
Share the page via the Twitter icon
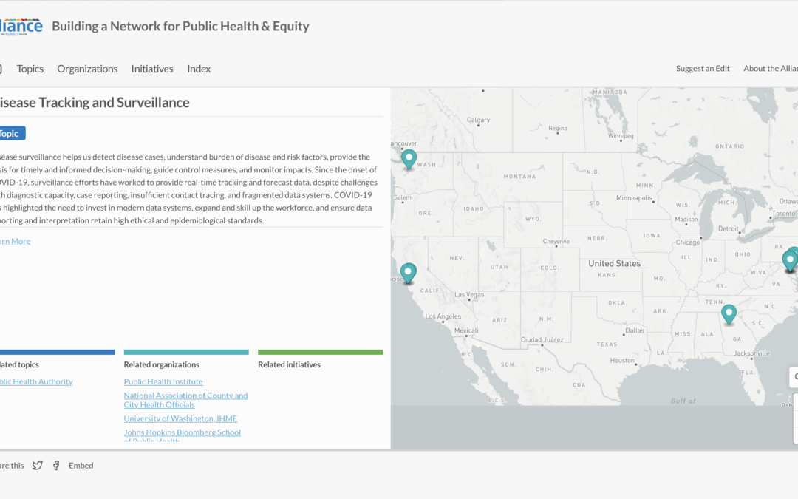click(38, 465)
